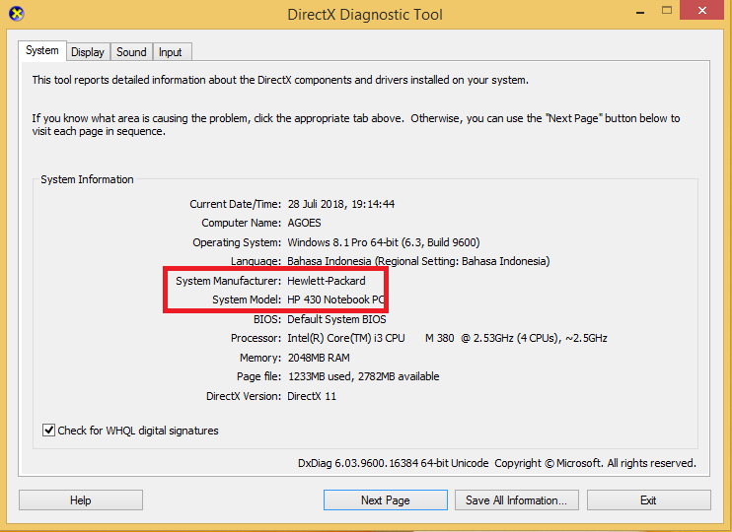
Task: Click the System Model label
Action: coord(247,299)
